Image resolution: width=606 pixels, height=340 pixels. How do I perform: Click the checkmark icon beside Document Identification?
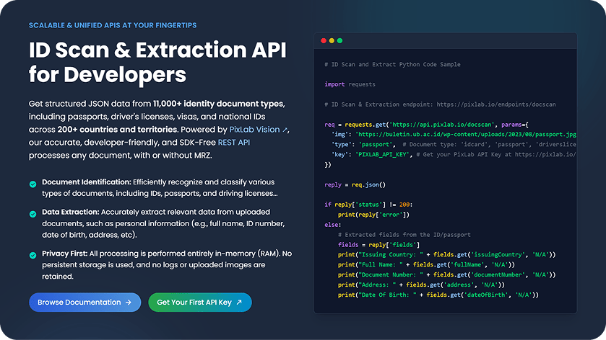pos(33,184)
